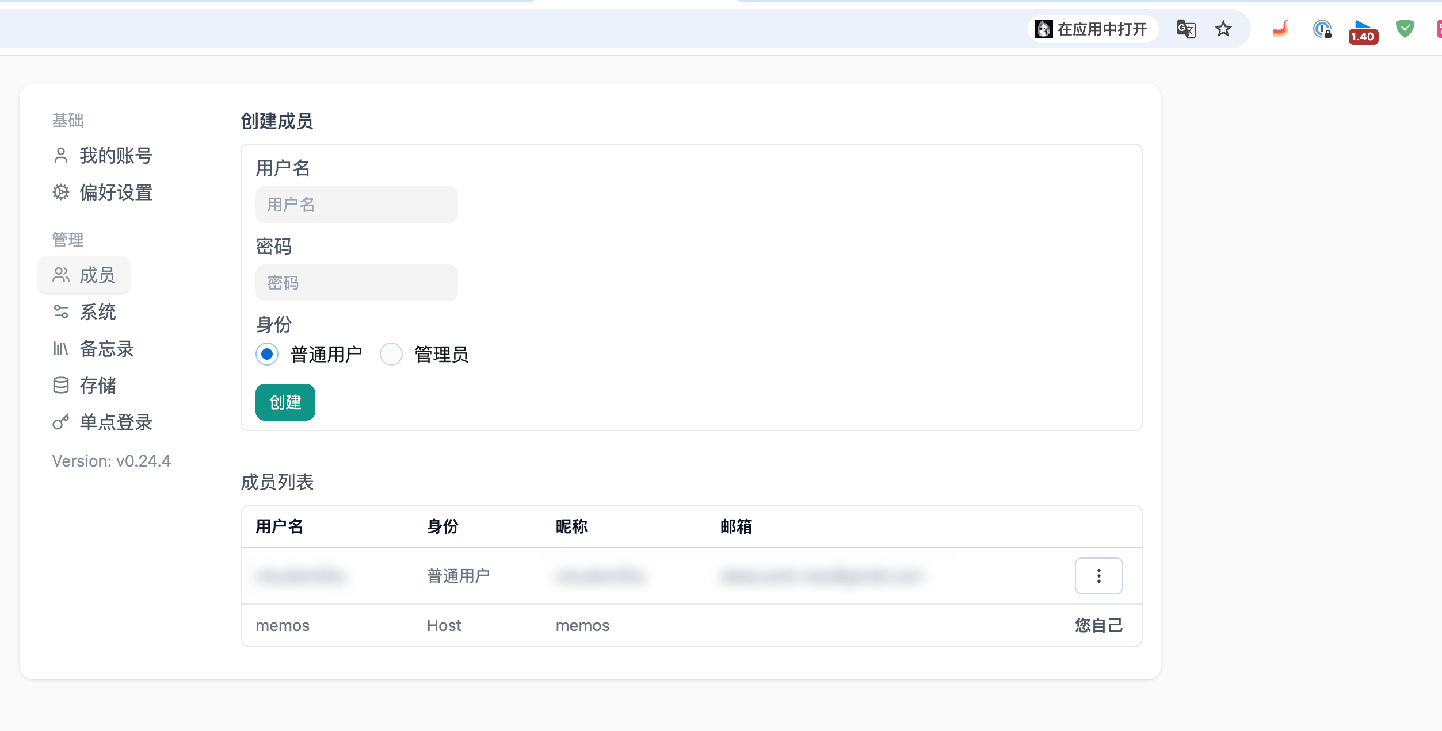This screenshot has width=1442, height=731.
Task: Bookmark this page with the star icon
Action: point(1223,29)
